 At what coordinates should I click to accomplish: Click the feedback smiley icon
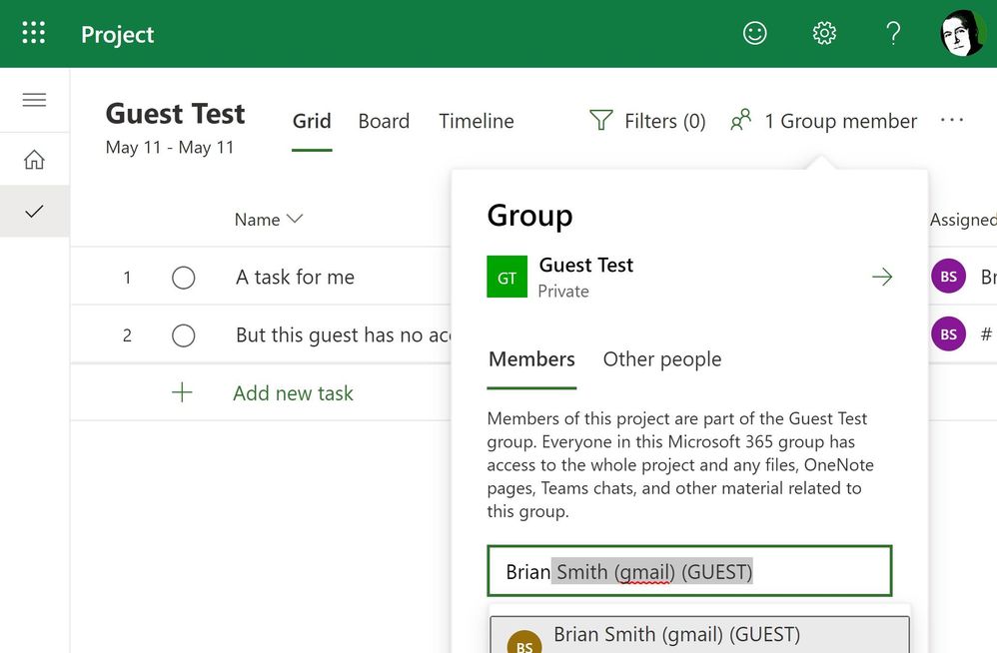754,32
